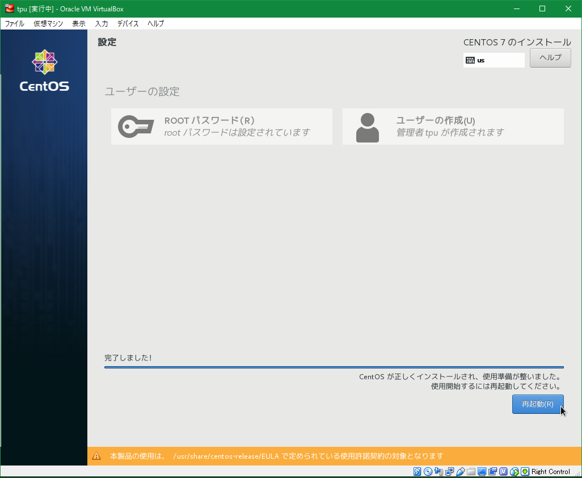
Task: Click the CPU processor status icon
Action: point(503,472)
